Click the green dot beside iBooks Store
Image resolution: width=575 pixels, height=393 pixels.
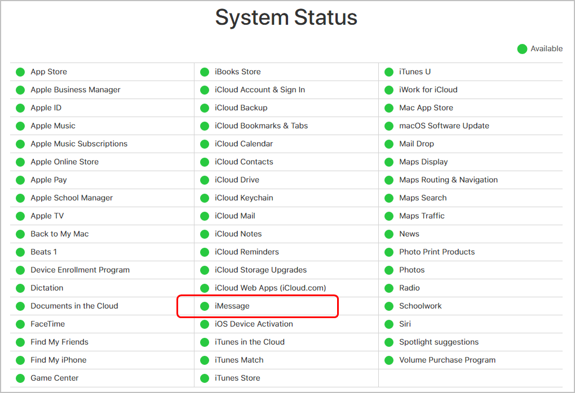coord(205,72)
